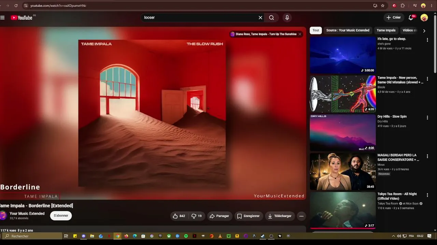Open options for MAGALI BERDAH video

point(427,157)
